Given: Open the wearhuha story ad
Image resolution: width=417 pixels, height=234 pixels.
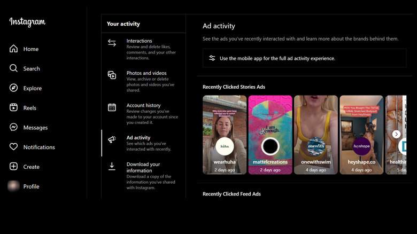Looking at the screenshot, I should 225,135.
